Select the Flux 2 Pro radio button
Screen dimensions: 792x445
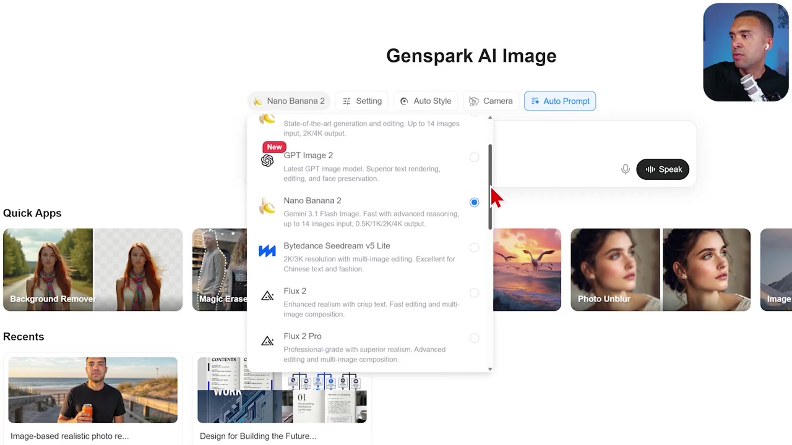474,337
